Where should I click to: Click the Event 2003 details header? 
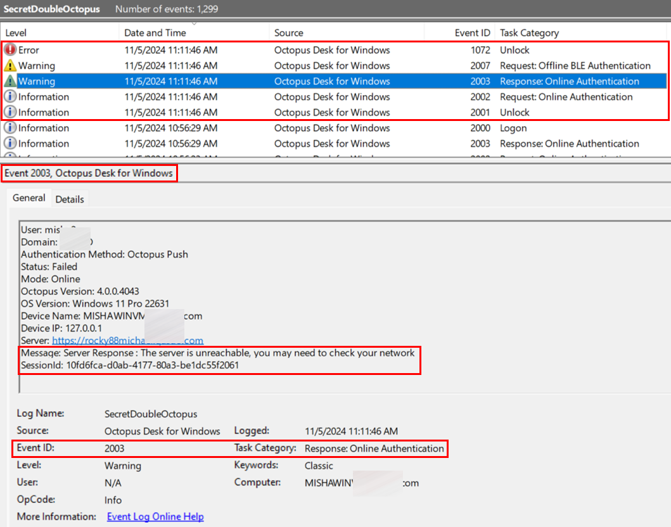pos(89,174)
